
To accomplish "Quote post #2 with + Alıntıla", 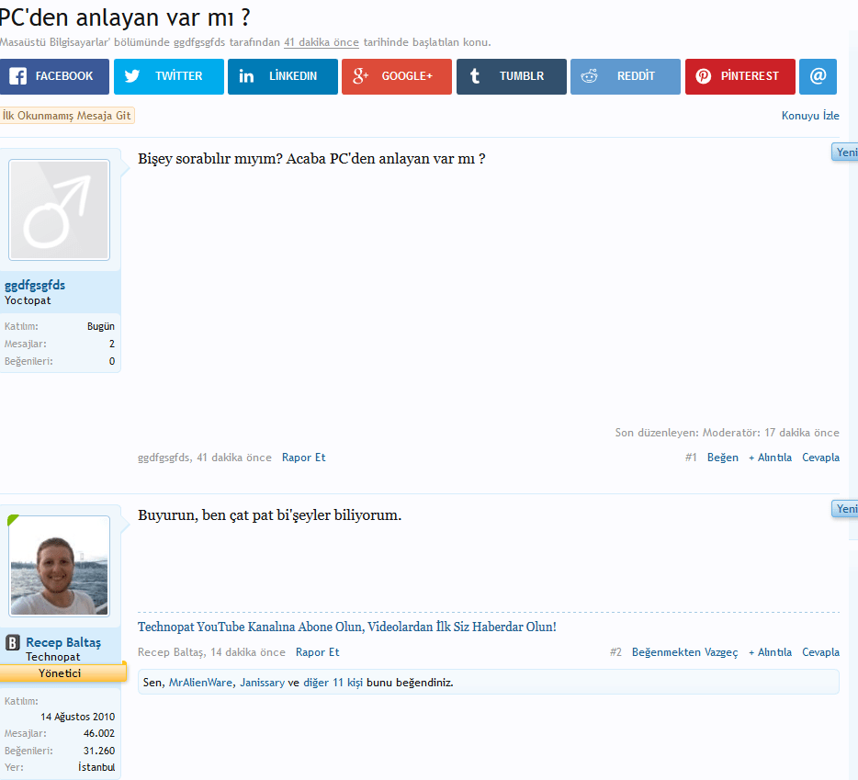I will (770, 652).
